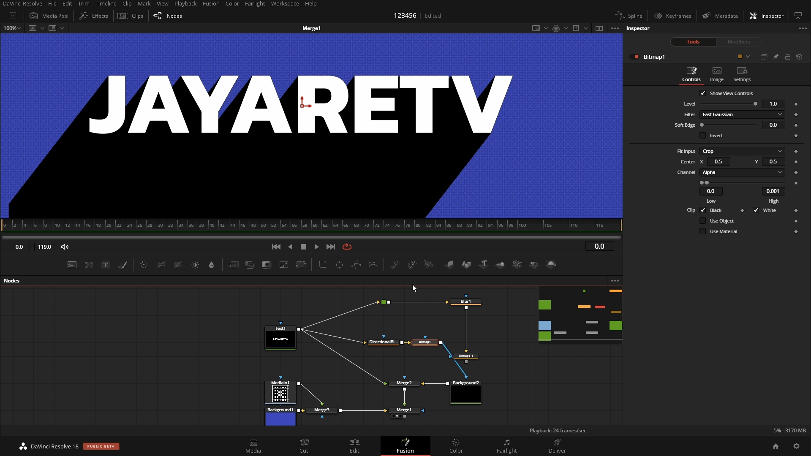Image resolution: width=811 pixels, height=456 pixels.
Task: Select the Paint tool
Action: [x=123, y=265]
